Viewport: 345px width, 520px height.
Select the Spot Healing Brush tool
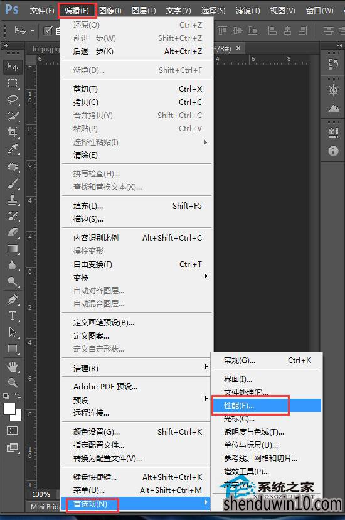[13, 167]
